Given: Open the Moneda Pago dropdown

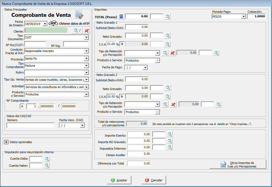Looking at the screenshot, I should coord(243,17).
